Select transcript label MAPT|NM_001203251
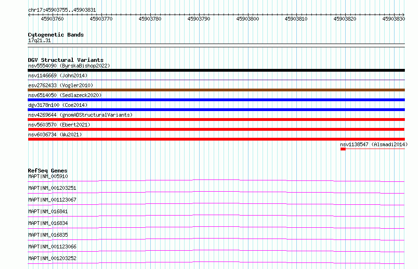This screenshot has height=269, width=418. (52, 188)
